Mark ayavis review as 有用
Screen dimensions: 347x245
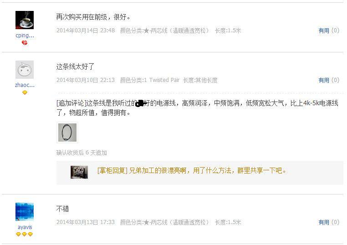click(x=324, y=222)
